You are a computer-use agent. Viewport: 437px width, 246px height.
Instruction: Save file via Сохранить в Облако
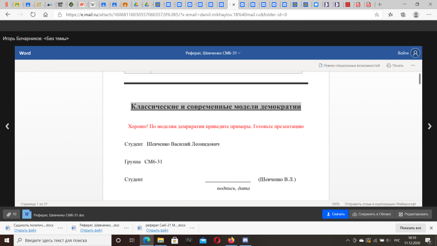click(372, 215)
